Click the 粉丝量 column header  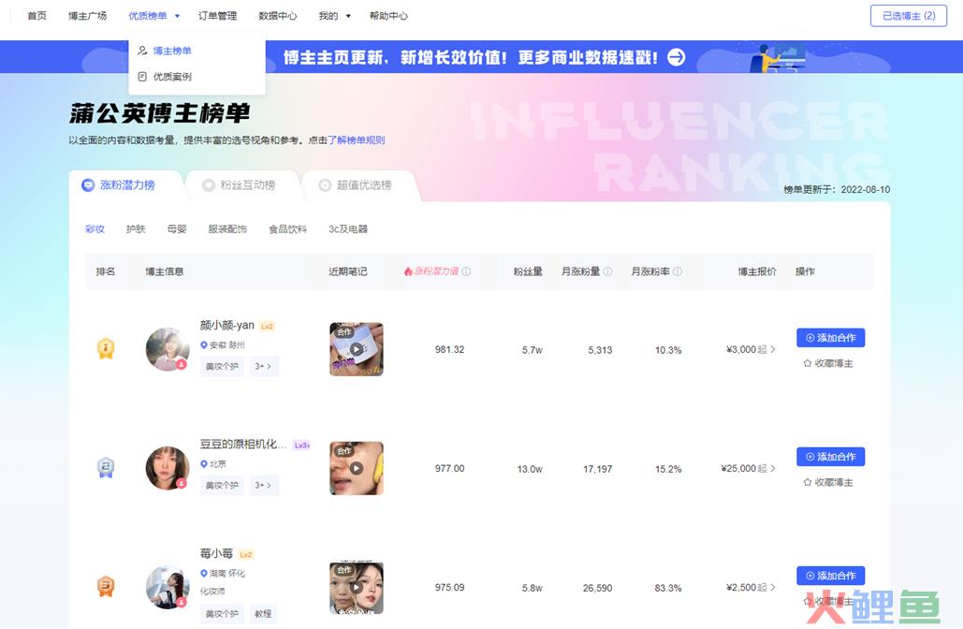point(528,271)
